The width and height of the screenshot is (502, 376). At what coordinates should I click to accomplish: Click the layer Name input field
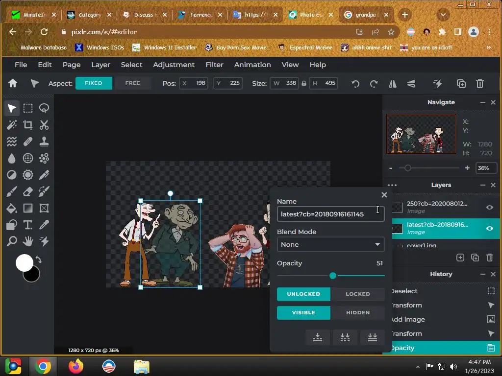coord(330,214)
